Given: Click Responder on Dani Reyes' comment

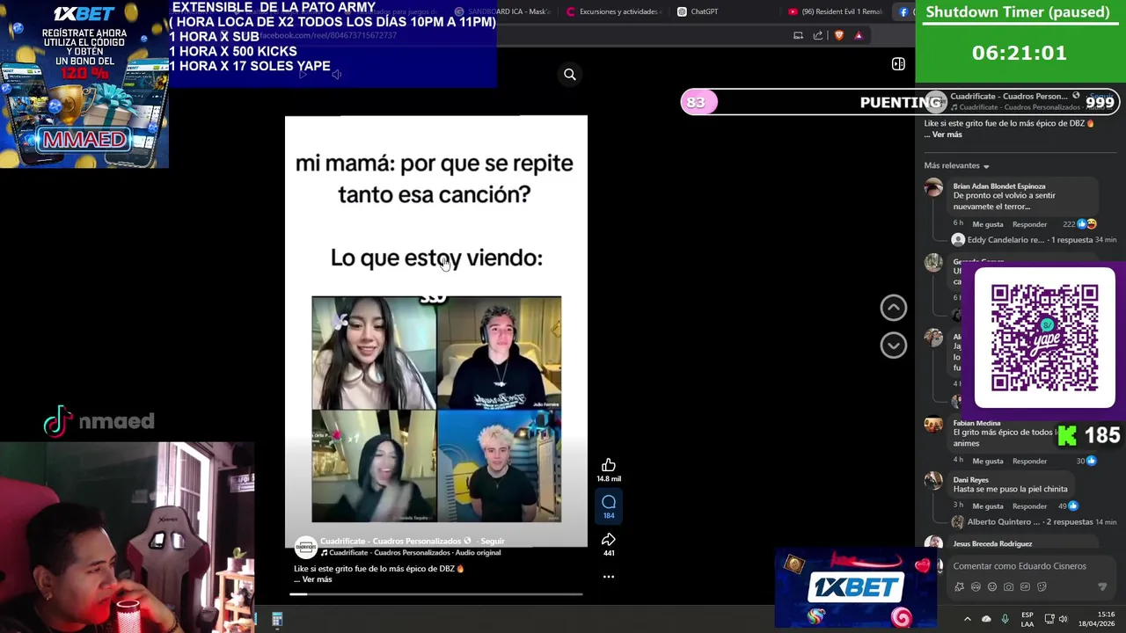Looking at the screenshot, I should point(1029,506).
